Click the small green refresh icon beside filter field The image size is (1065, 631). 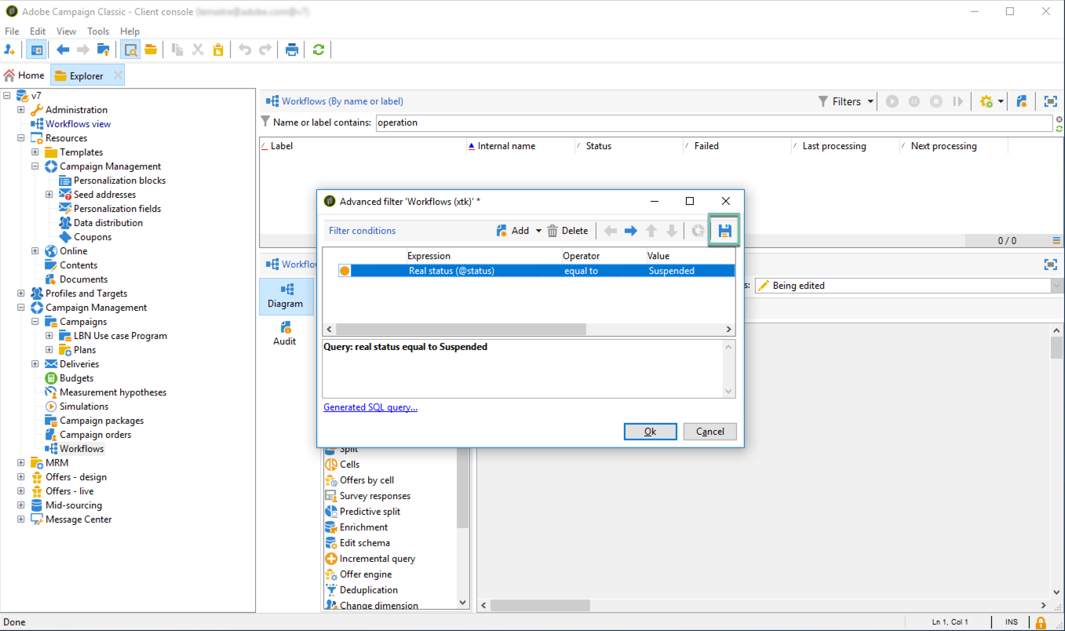tap(1059, 128)
